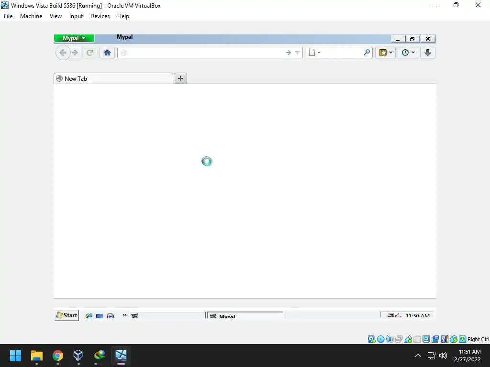Open the Vista Start menu
490x367 pixels.
click(x=67, y=315)
